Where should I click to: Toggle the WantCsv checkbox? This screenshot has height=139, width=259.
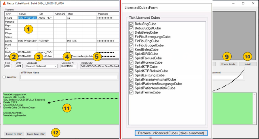(4, 77)
